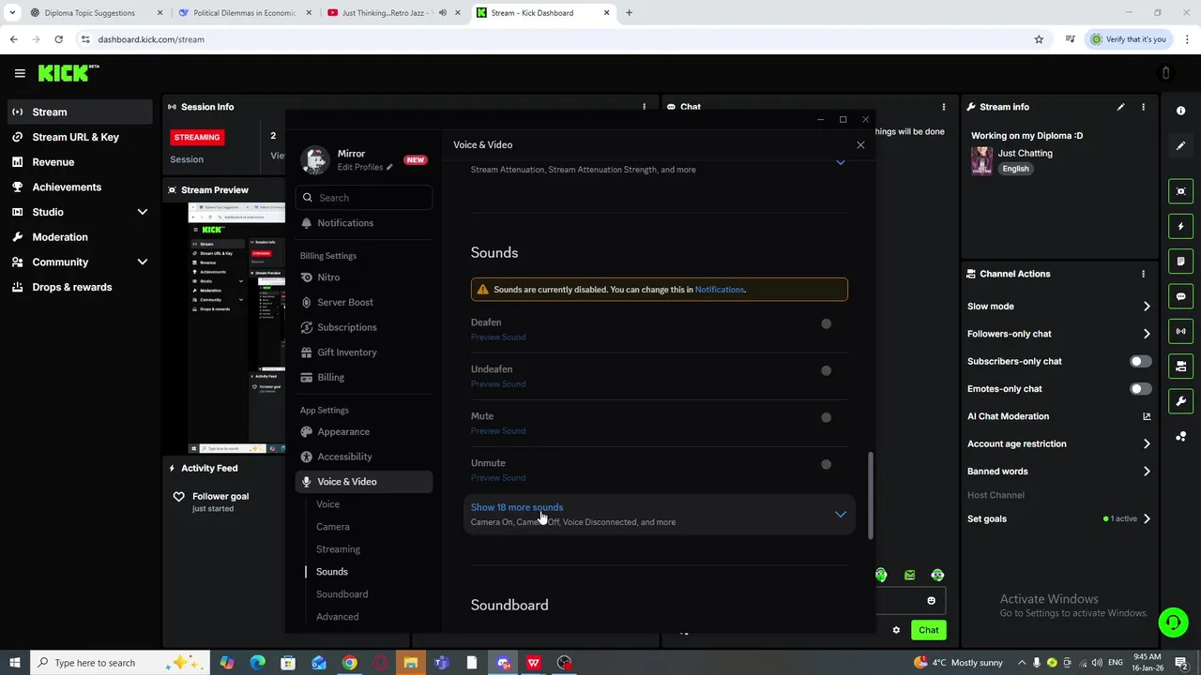Bookmark this page with star icon
The height and width of the screenshot is (675, 1201).
coord(1039,39)
